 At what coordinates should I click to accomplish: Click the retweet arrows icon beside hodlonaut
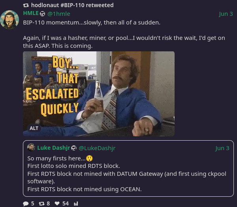coord(26,6)
